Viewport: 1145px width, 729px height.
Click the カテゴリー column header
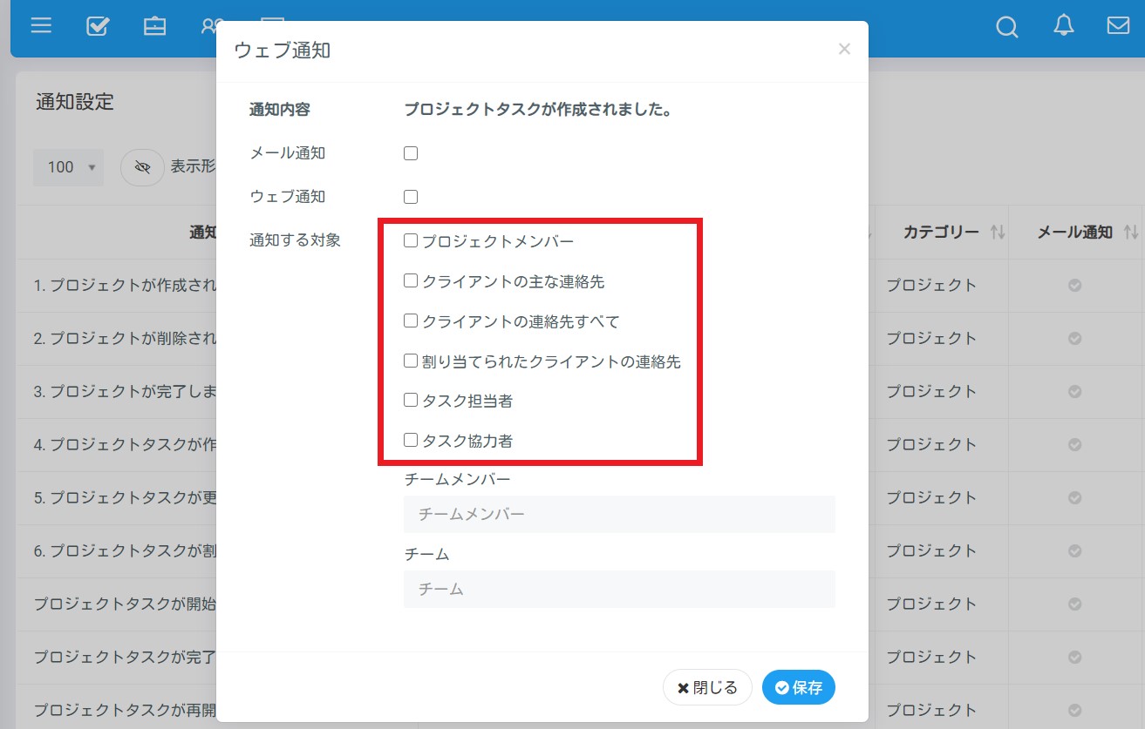click(942, 233)
